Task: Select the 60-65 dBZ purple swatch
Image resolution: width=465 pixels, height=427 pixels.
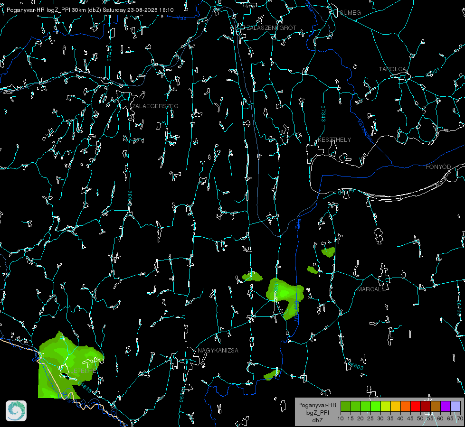Action: click(446, 406)
